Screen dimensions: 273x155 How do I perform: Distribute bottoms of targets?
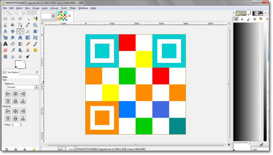23,118
